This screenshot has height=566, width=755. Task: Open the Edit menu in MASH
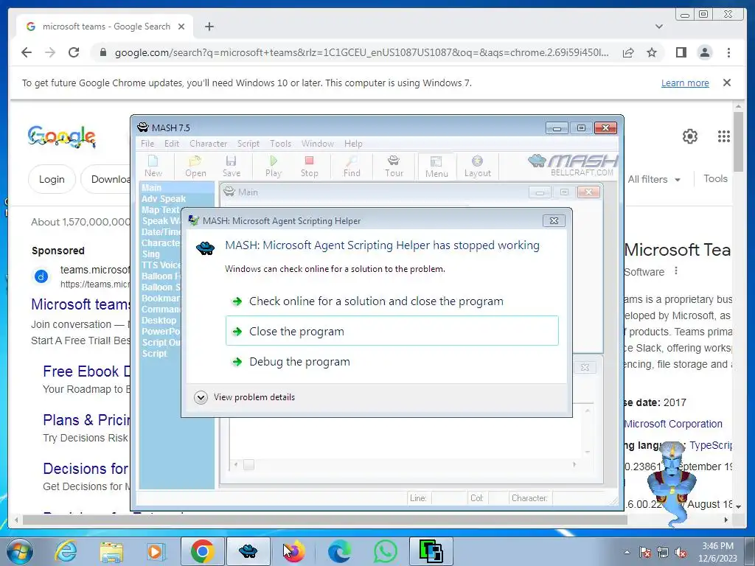click(x=171, y=144)
